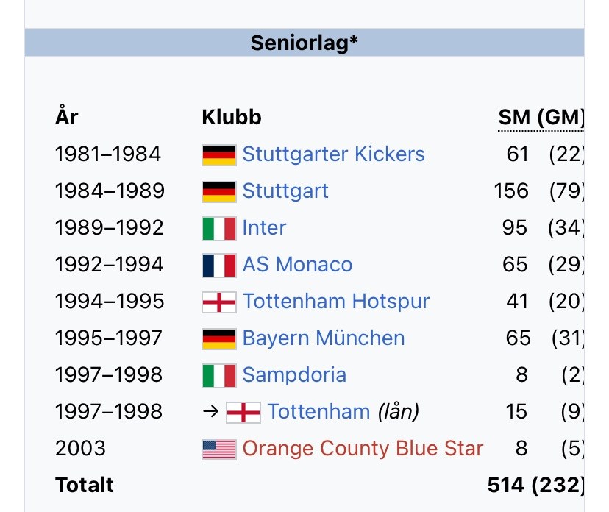This screenshot has height=512, width=609.
Task: Open the red Orange County Blue Star link
Action: coord(363,449)
